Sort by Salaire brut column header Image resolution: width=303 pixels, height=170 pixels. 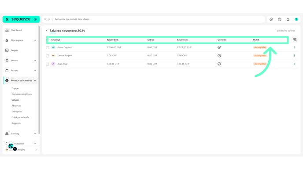(x=113, y=40)
